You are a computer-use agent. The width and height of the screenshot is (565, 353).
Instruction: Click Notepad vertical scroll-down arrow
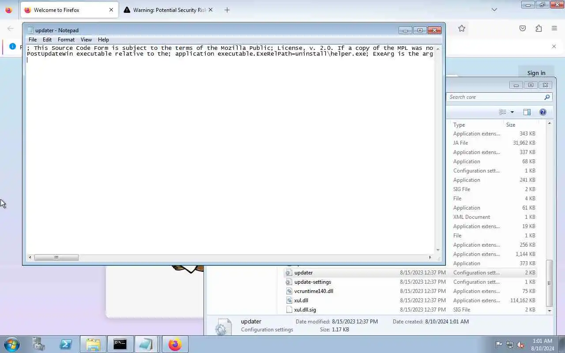tap(438, 250)
